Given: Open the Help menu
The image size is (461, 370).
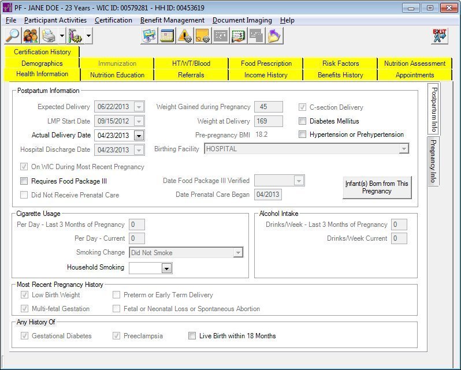Looking at the screenshot, I should tap(287, 20).
